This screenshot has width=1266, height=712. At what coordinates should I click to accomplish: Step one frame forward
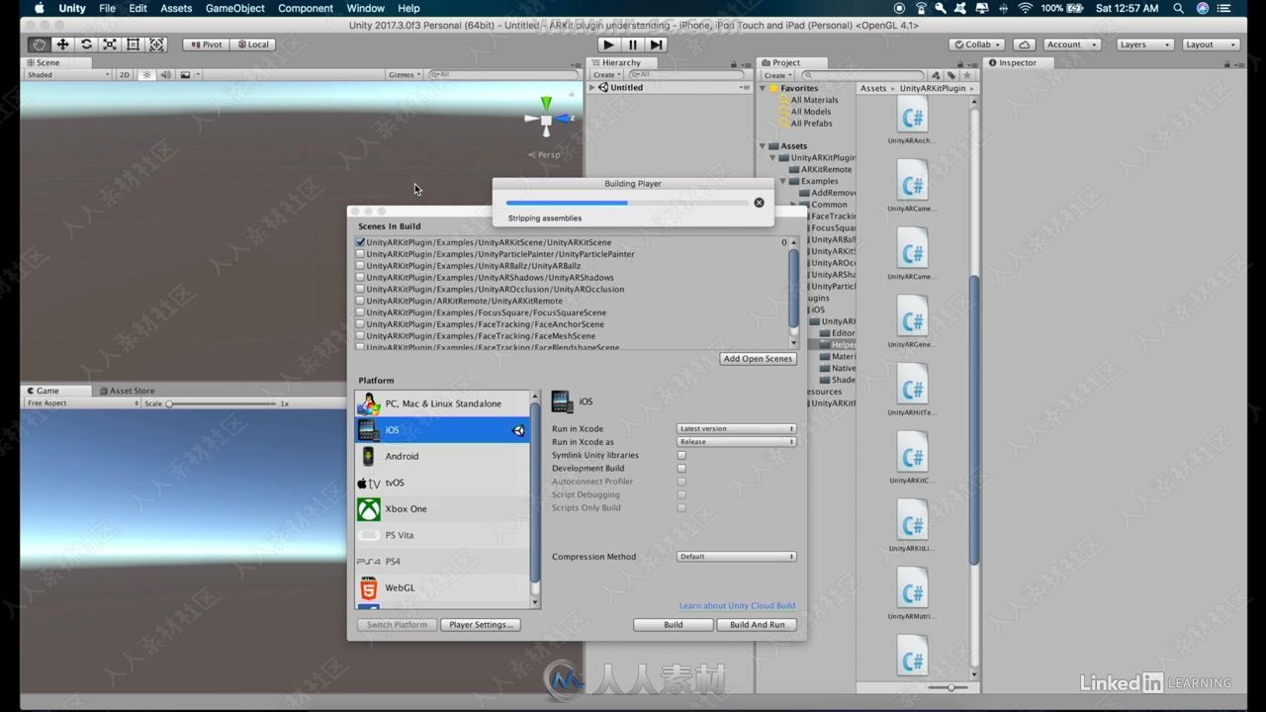pyautogui.click(x=657, y=44)
